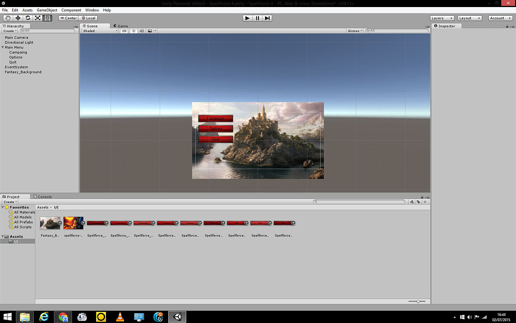This screenshot has width=516, height=323.
Task: Click the Pause button
Action: 257,18
